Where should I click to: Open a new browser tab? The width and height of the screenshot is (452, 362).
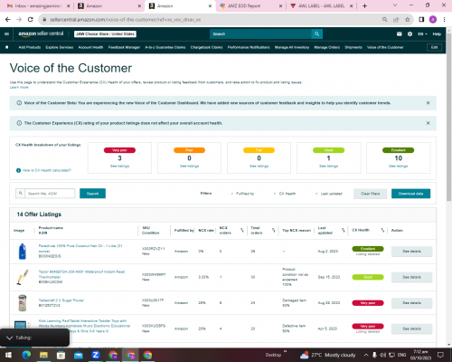point(364,5)
